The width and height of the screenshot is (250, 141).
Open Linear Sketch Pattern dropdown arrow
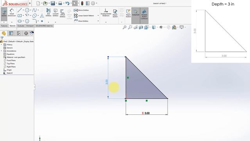[98, 16]
